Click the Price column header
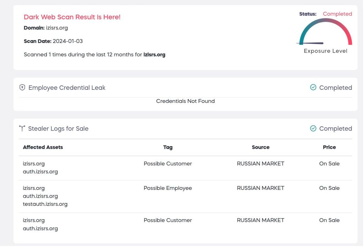The height and width of the screenshot is (247, 364). (x=329, y=147)
